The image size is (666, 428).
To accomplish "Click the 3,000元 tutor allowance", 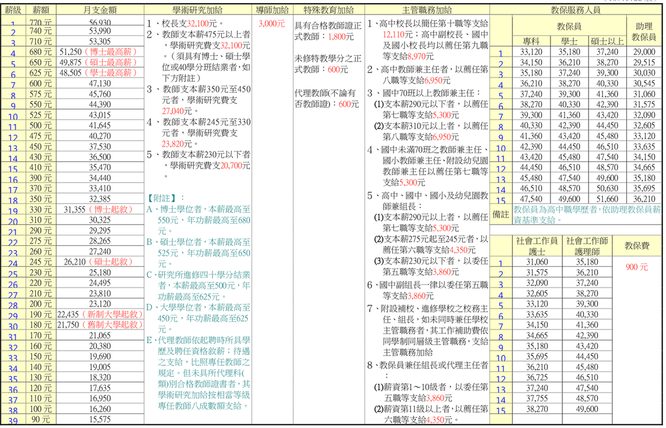I will tap(272, 24).
